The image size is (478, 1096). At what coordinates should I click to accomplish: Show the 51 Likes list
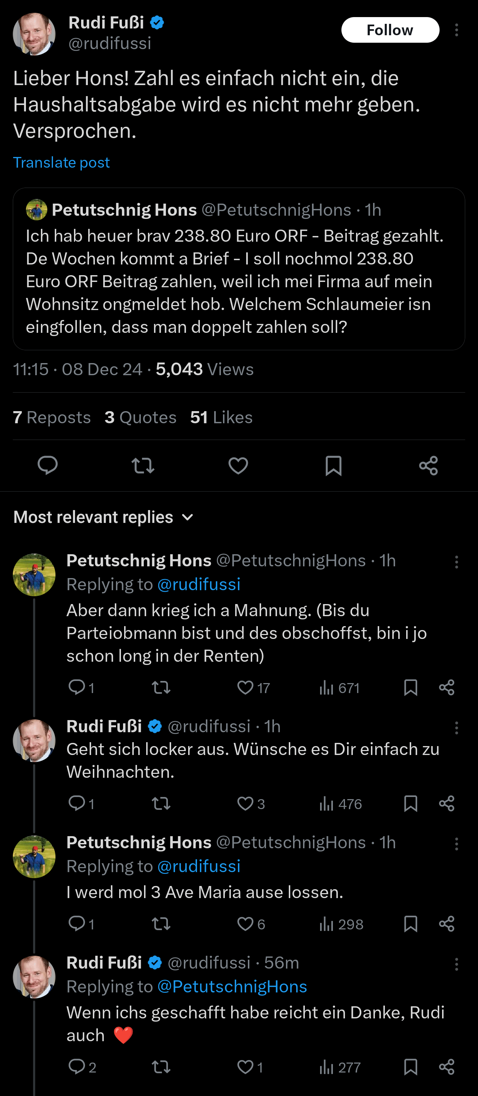(221, 418)
